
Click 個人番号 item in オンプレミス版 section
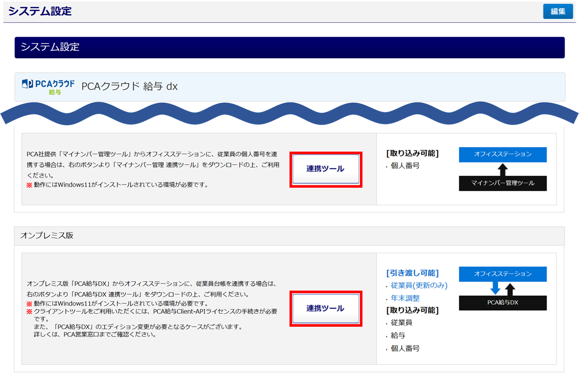tap(405, 348)
